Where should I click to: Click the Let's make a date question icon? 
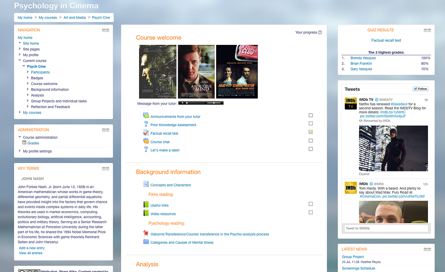click(x=146, y=150)
